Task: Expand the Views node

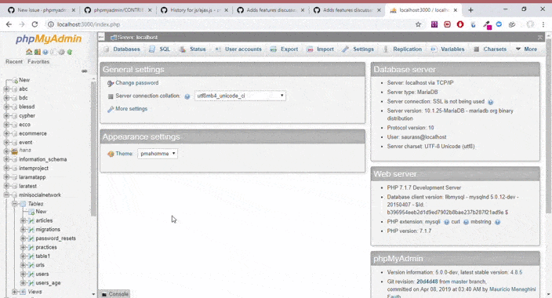Action: pyautogui.click(x=14, y=292)
